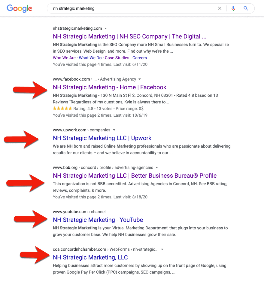Open NH Strategic Marketing LLC Upwork result
The height and width of the screenshot is (285, 264).
click(x=102, y=138)
